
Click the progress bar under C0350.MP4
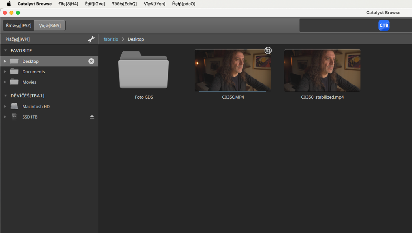click(232, 91)
